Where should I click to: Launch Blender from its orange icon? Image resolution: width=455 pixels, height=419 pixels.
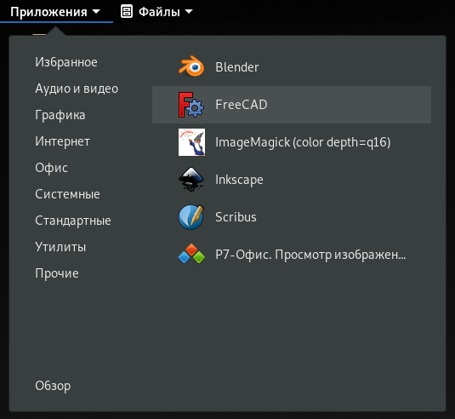tap(191, 66)
